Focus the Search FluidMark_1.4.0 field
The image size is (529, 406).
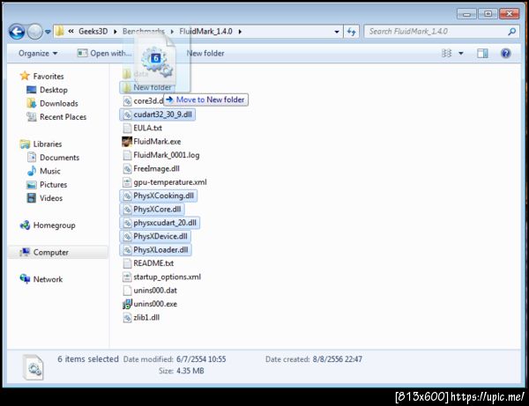pos(442,32)
